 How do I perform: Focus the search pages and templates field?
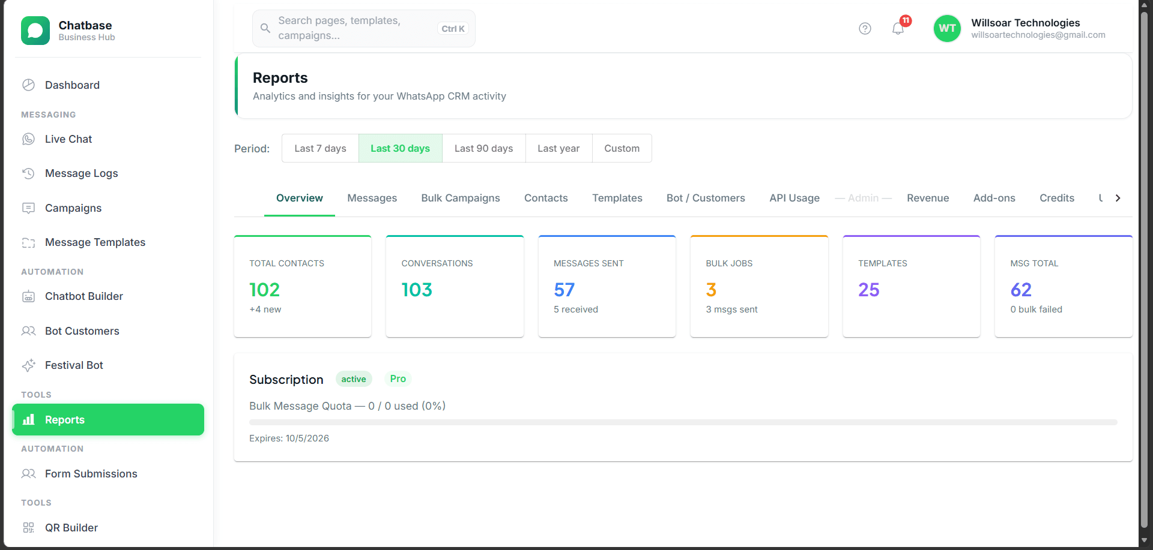coord(363,28)
